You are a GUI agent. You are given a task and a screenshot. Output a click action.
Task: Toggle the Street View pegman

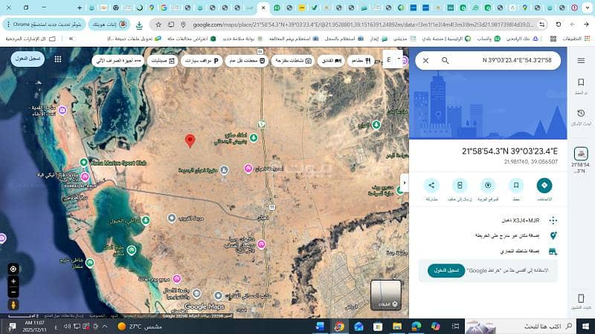13,304
